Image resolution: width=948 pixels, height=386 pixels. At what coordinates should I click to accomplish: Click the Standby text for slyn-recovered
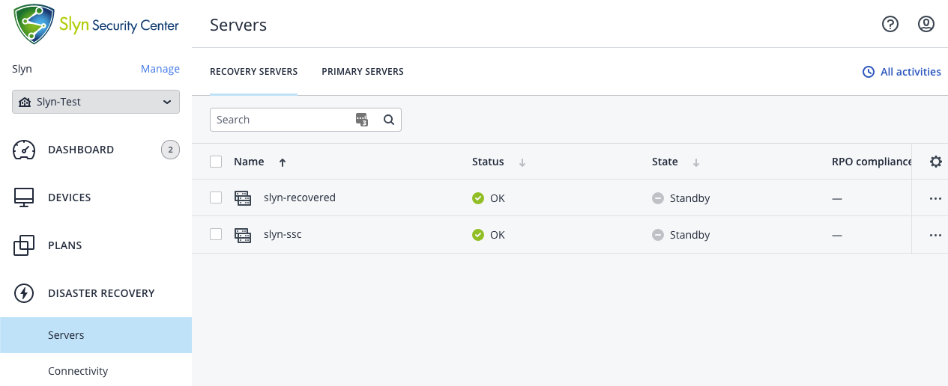click(x=690, y=198)
